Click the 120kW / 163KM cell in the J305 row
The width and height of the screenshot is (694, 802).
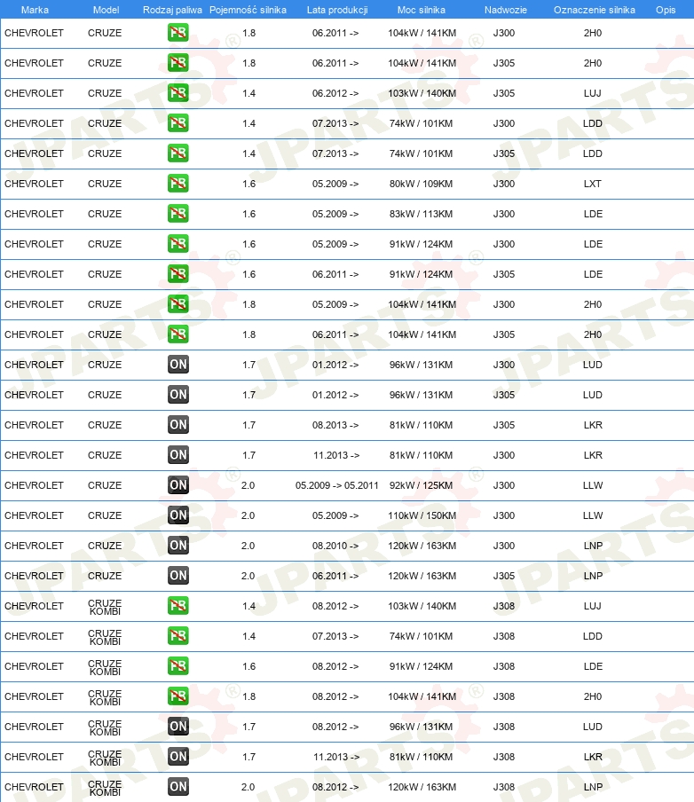422,576
